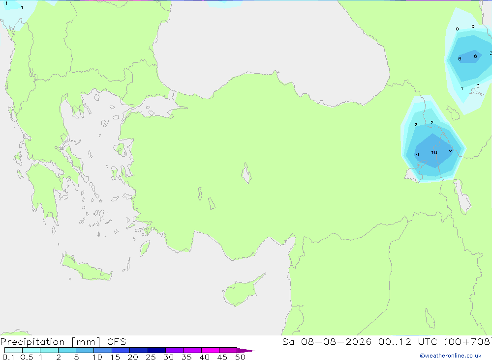Click the date 'Sa 08-08-2026' text

(327, 342)
